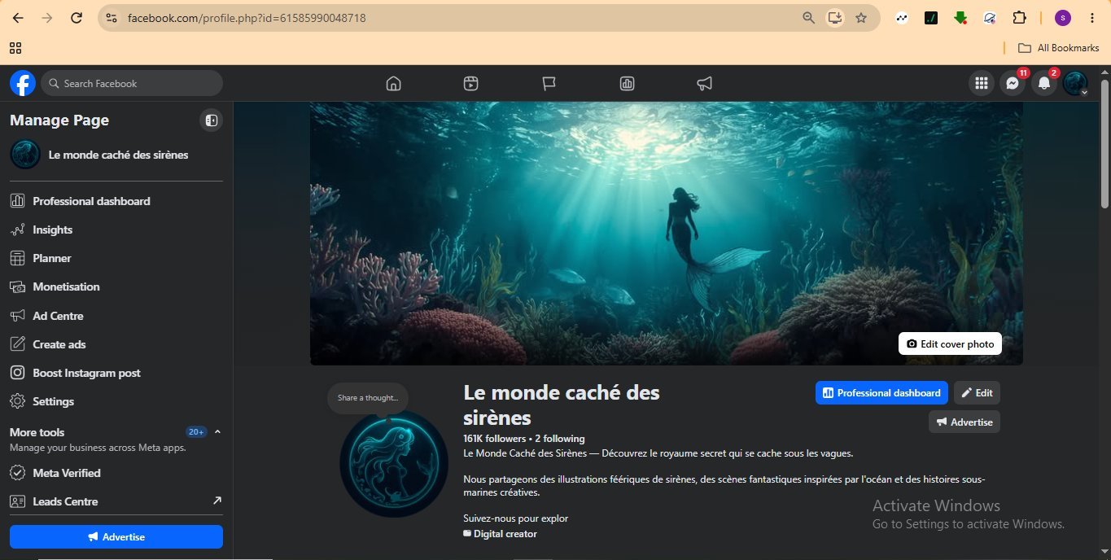The width and height of the screenshot is (1111, 560).
Task: Open Chrome's three-dot menu
Action: tap(1091, 17)
